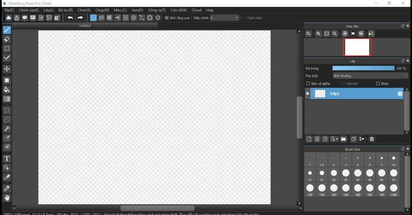Select the Gradient tool
412x215 pixels.
7,99
